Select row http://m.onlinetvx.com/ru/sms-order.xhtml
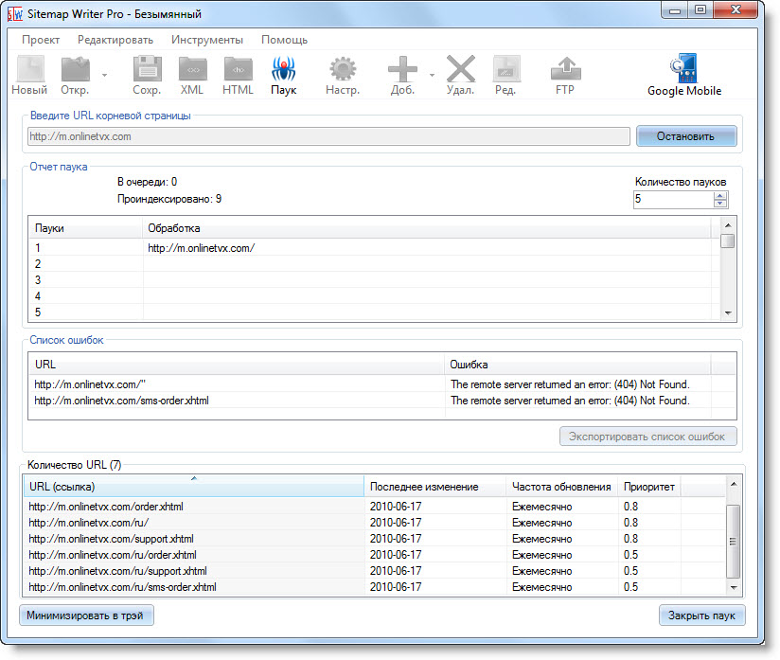Screen dimensions: 780x660 (374, 587)
